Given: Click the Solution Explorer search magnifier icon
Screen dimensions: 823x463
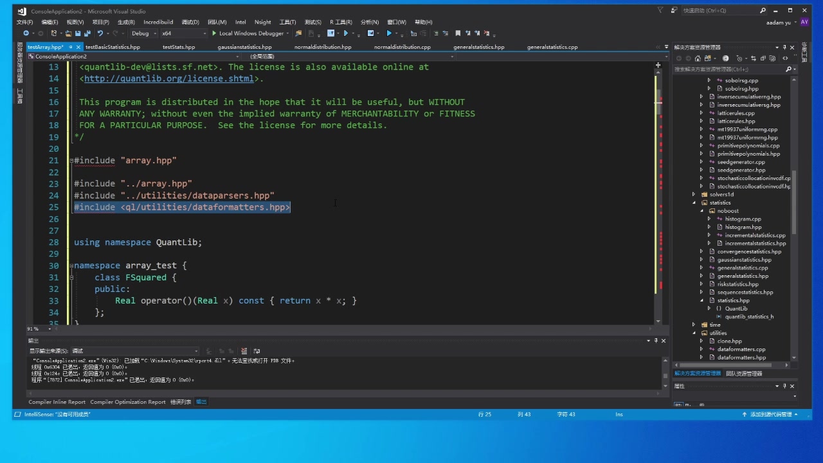Looking at the screenshot, I should pyautogui.click(x=788, y=69).
